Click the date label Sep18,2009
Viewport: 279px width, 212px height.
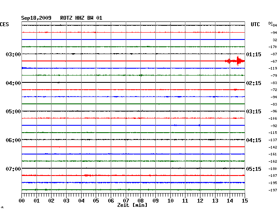click(x=36, y=18)
